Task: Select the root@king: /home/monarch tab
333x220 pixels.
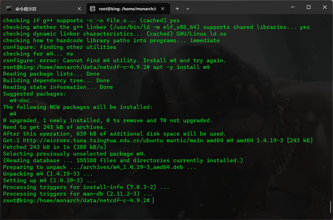Action: (128, 9)
